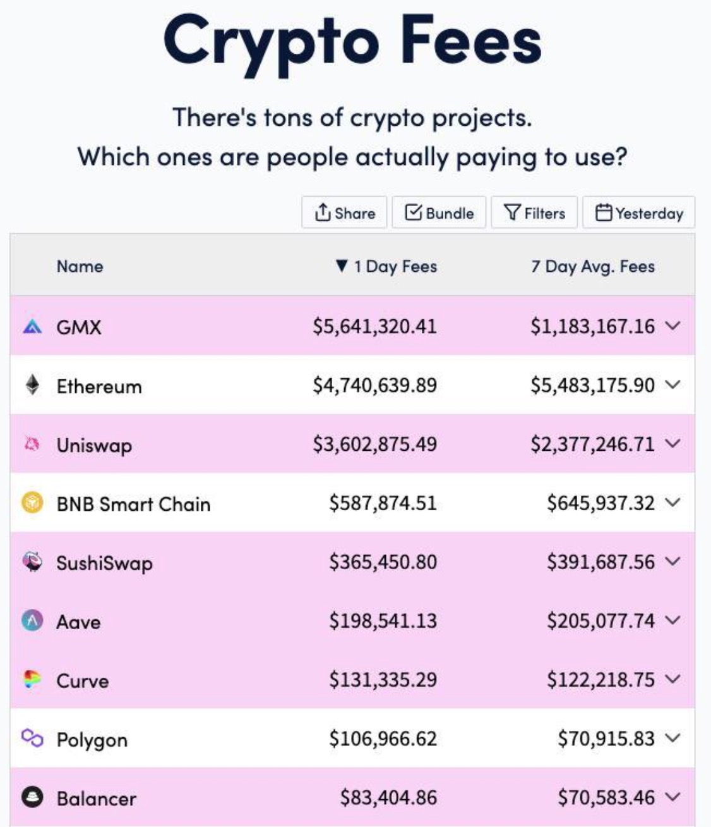Open the Yesterday date selector

click(x=638, y=212)
